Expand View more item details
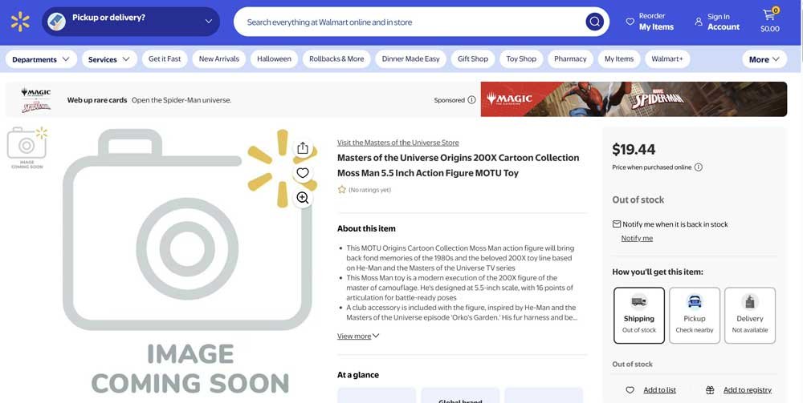The image size is (803, 403). point(358,337)
